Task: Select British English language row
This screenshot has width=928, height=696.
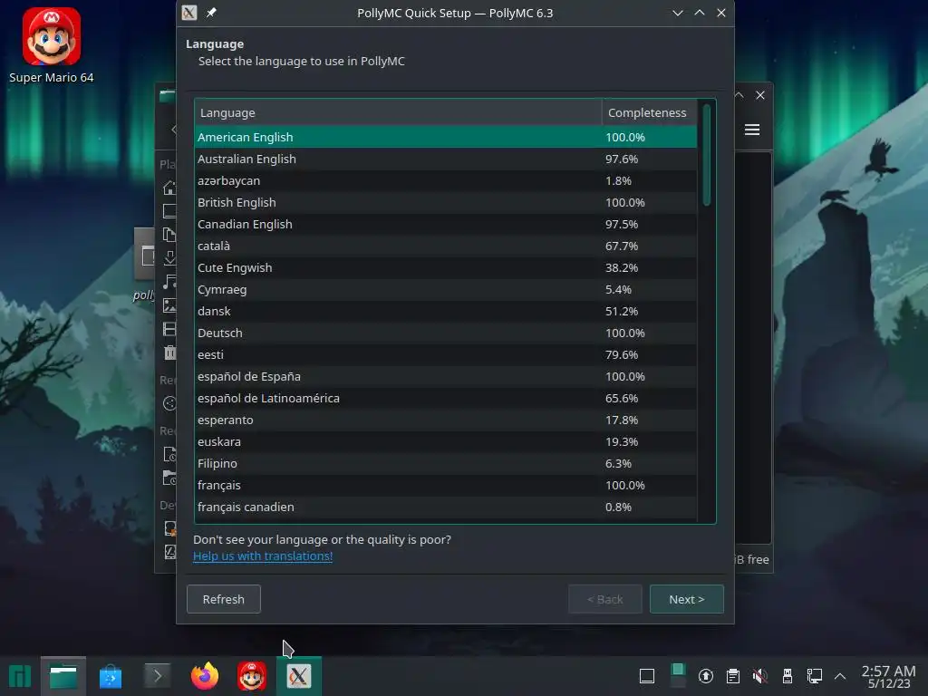Action: pyautogui.click(x=446, y=202)
